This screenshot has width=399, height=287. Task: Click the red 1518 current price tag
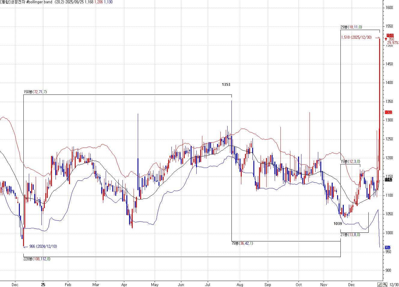pos(390,35)
